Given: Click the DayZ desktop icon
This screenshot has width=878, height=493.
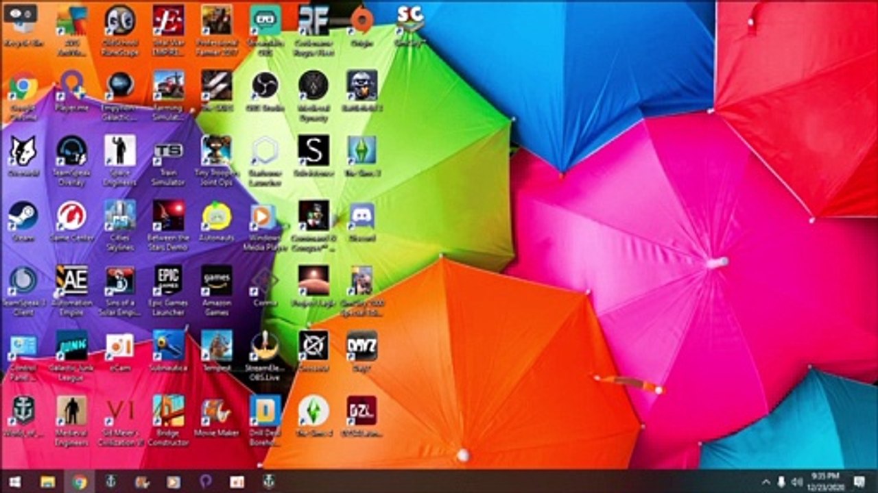Looking at the screenshot, I should 361,351.
